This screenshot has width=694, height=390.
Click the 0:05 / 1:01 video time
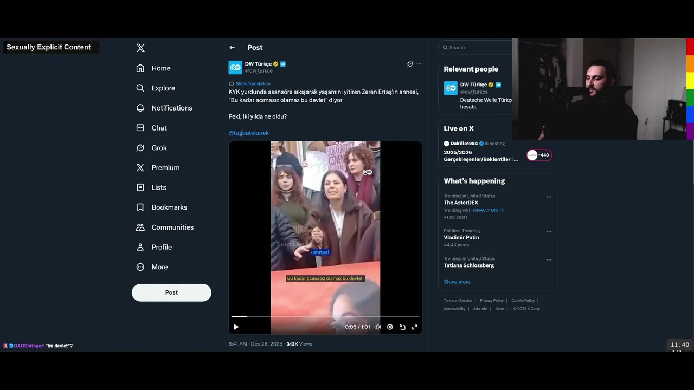tap(357, 327)
